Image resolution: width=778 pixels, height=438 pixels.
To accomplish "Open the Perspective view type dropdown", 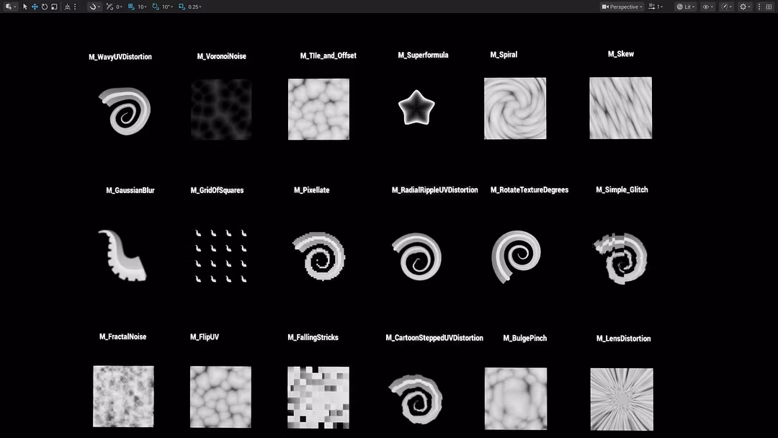I will click(622, 6).
